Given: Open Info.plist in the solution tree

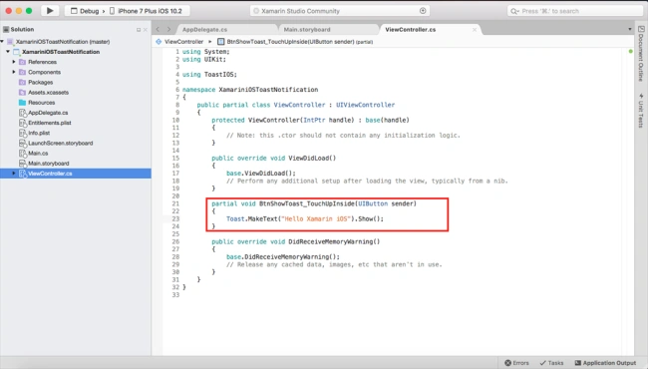Looking at the screenshot, I should [39, 133].
